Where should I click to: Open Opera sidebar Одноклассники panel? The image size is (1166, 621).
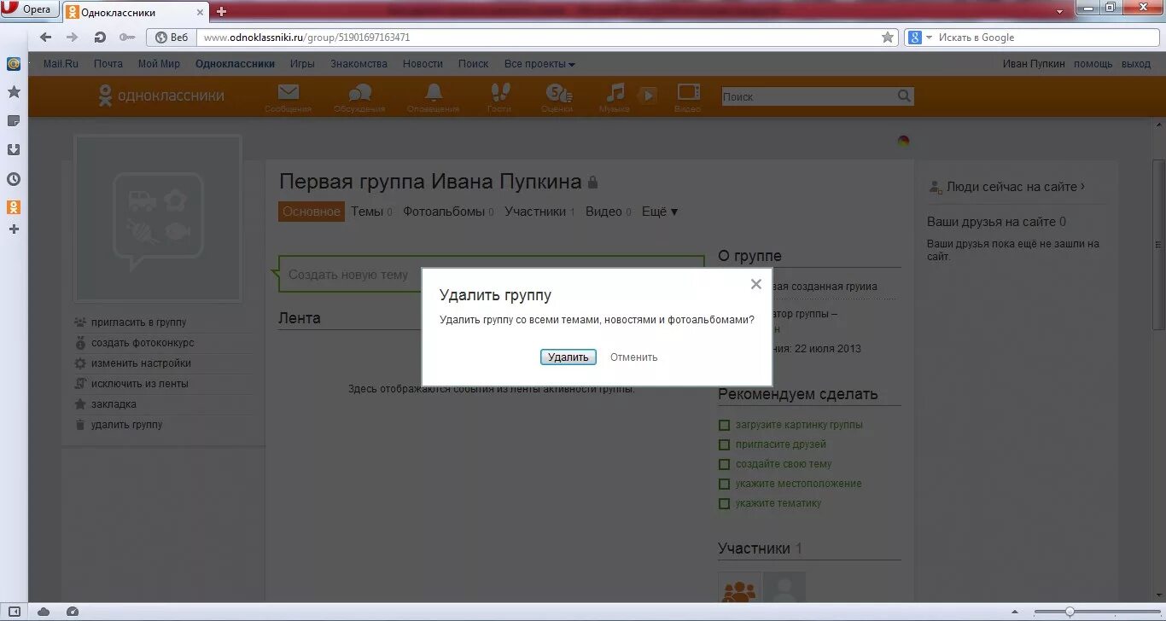14,207
